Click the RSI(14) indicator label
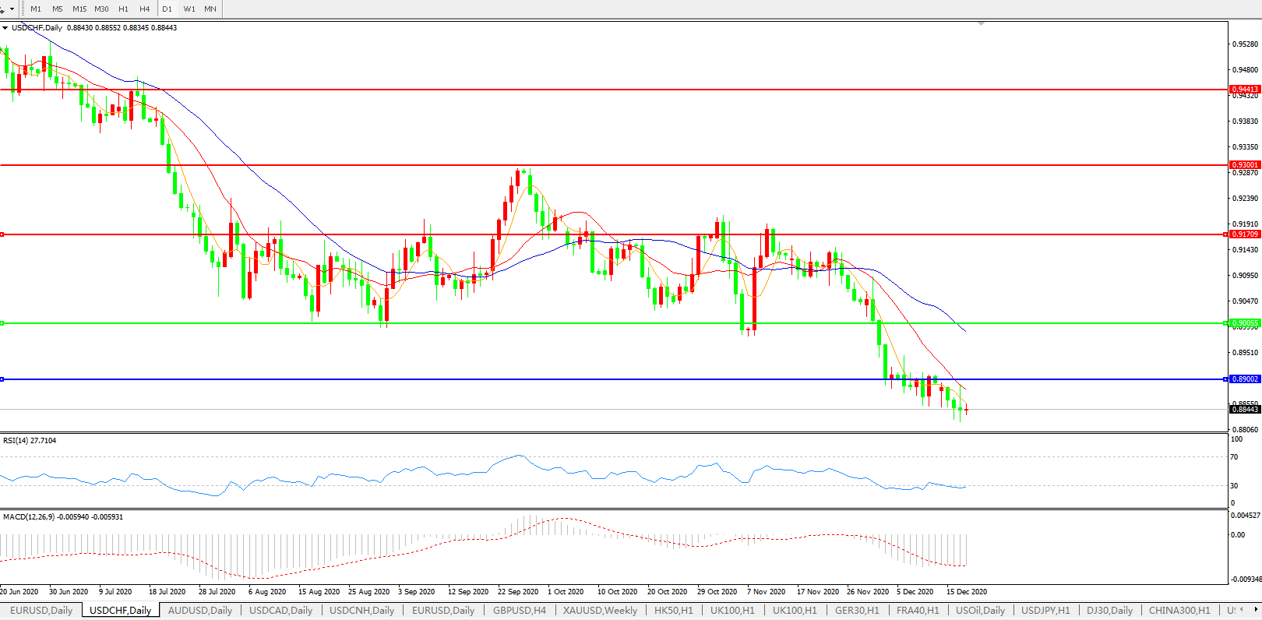This screenshot has height=620, width=1262. (30, 441)
